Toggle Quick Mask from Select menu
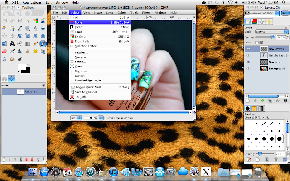Screen dimensions: 290x181 (x=100, y=87)
